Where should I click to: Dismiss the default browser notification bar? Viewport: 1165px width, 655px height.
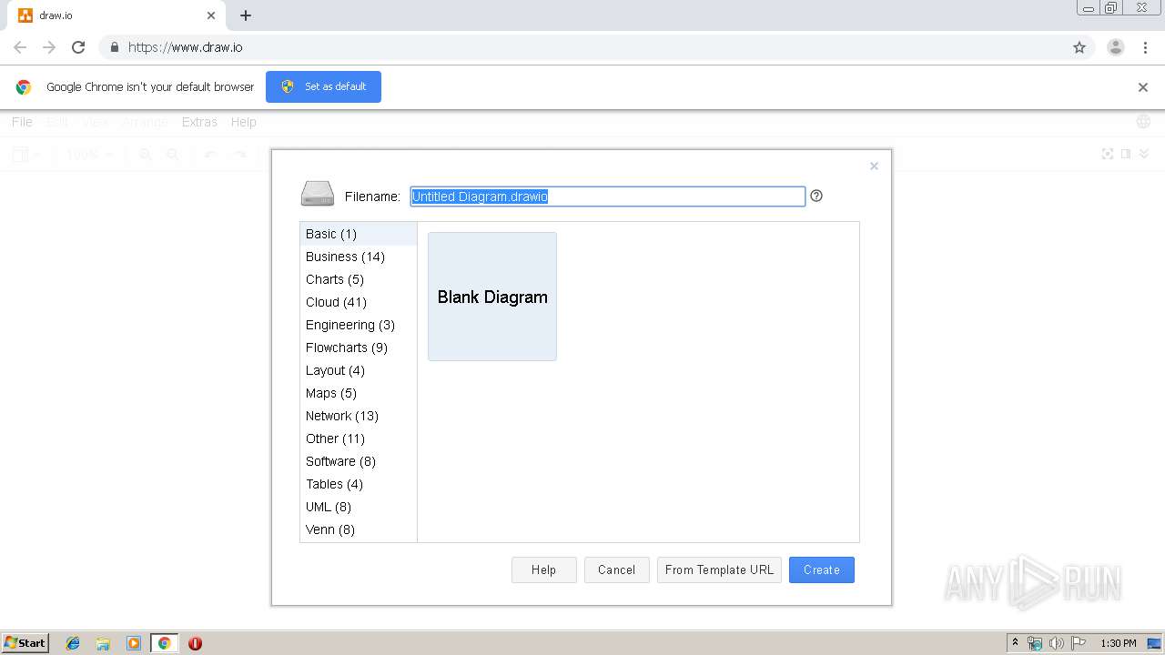point(1143,87)
